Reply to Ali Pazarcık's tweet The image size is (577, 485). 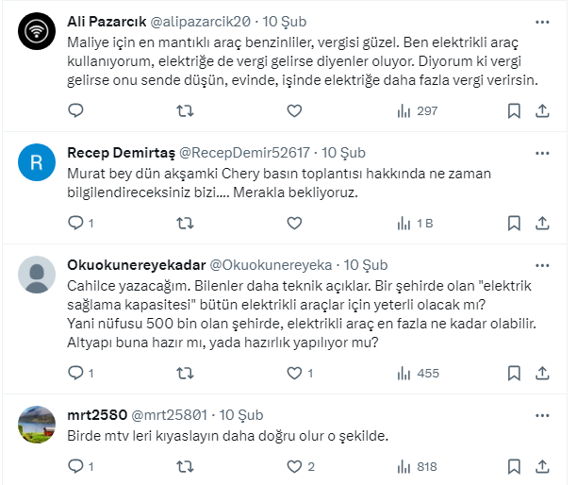[x=76, y=111]
